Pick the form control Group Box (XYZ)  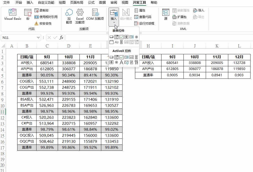111,42
